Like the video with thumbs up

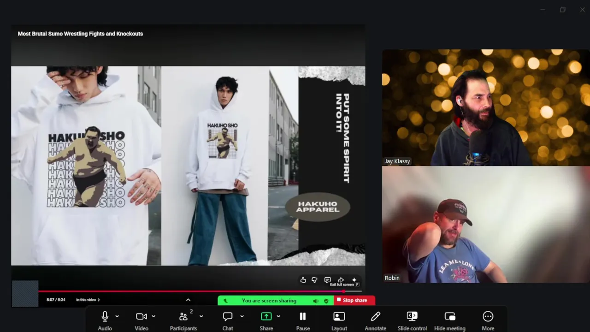(x=303, y=280)
